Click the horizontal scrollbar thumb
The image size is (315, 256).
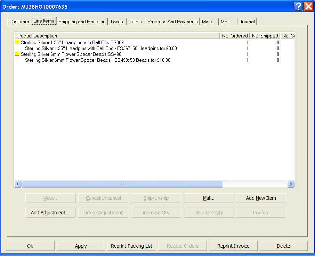[122, 184]
